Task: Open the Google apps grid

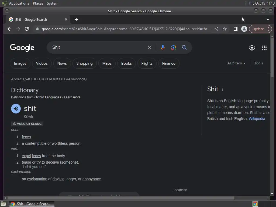Action: click(x=264, y=48)
